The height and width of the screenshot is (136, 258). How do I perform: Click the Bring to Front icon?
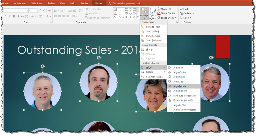[x=142, y=27]
